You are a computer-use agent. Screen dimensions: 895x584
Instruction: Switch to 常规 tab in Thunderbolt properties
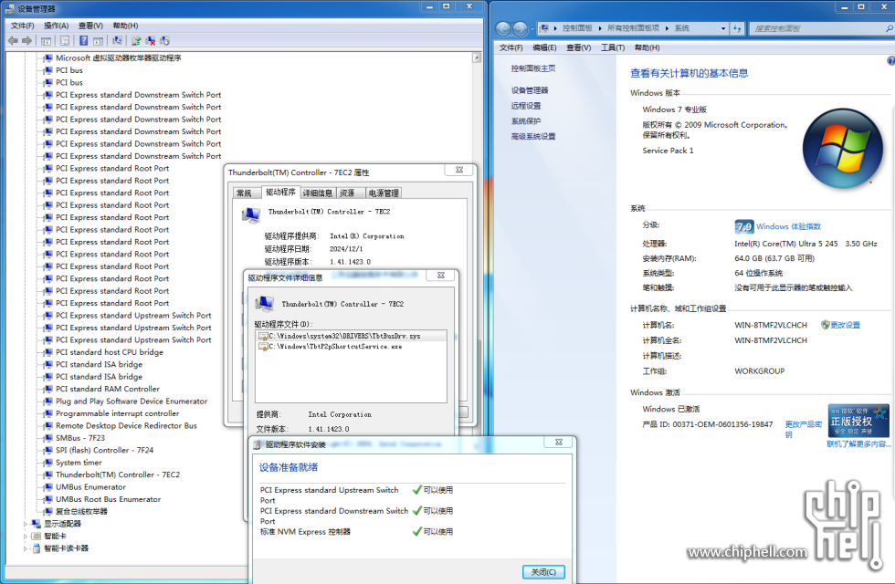click(245, 193)
